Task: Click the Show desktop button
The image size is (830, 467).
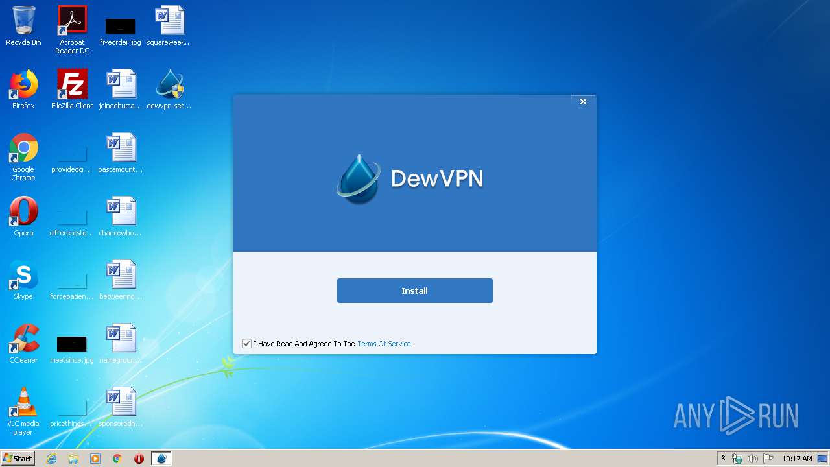Action: coord(824,459)
